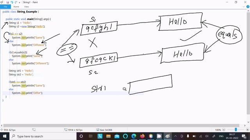Screen dimensions: 250x140
Task: Click the ENG language indicator
Action: (221, 136)
